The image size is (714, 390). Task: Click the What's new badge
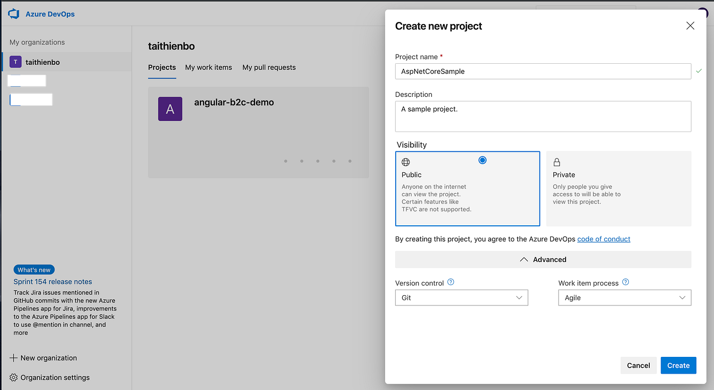[34, 270]
